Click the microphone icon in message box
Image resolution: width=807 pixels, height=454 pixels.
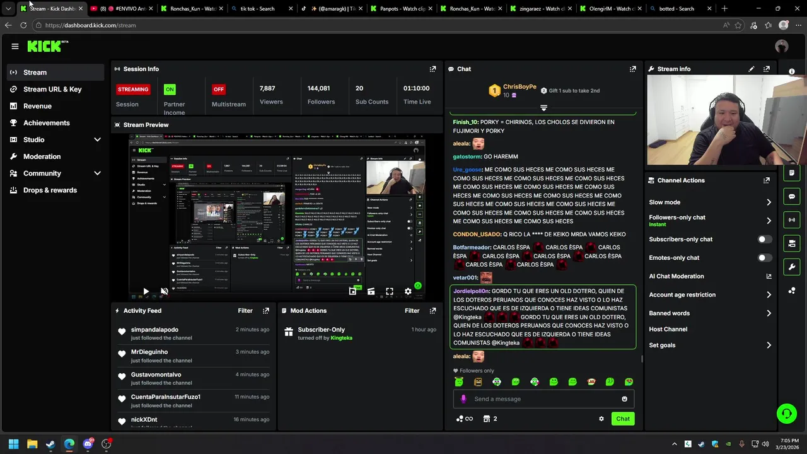pyautogui.click(x=463, y=399)
